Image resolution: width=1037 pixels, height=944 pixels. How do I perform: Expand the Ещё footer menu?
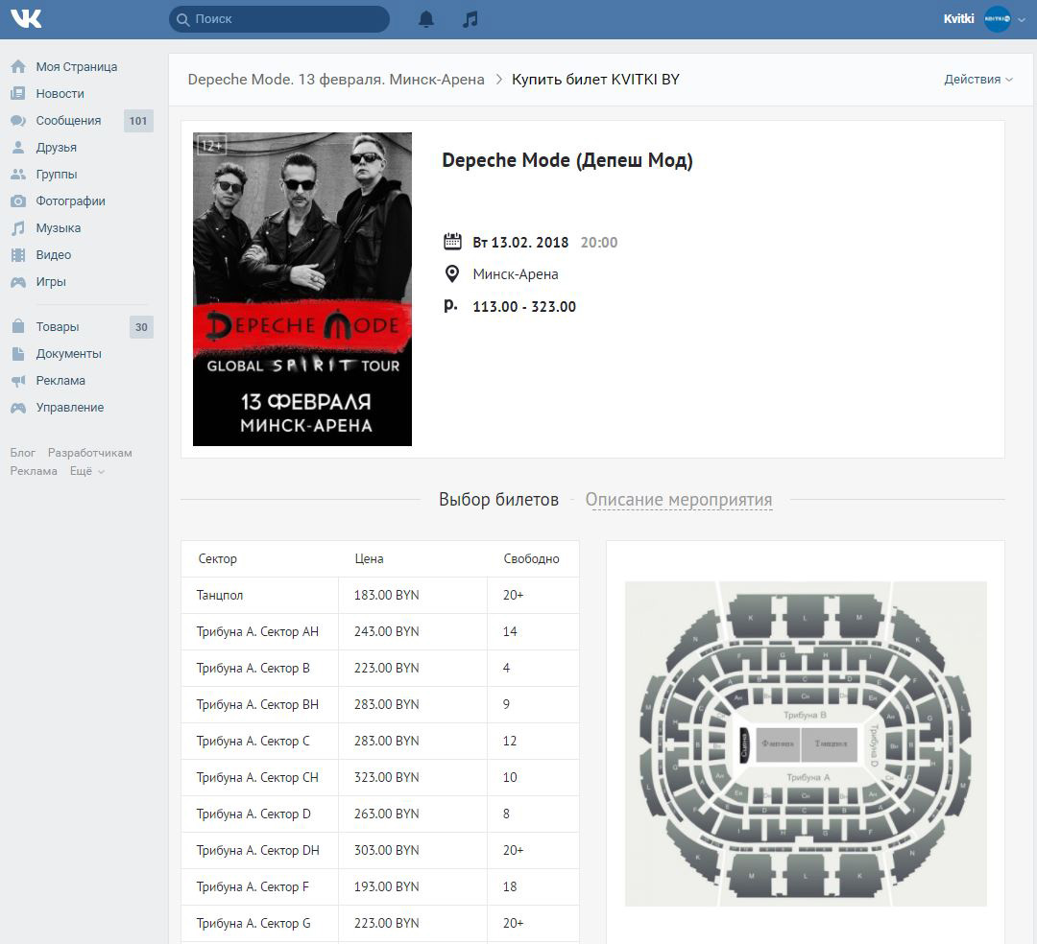pos(87,471)
